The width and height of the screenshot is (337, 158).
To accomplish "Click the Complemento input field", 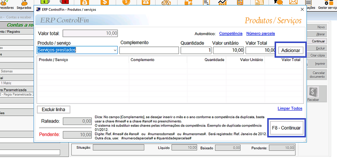I will click(149, 50).
